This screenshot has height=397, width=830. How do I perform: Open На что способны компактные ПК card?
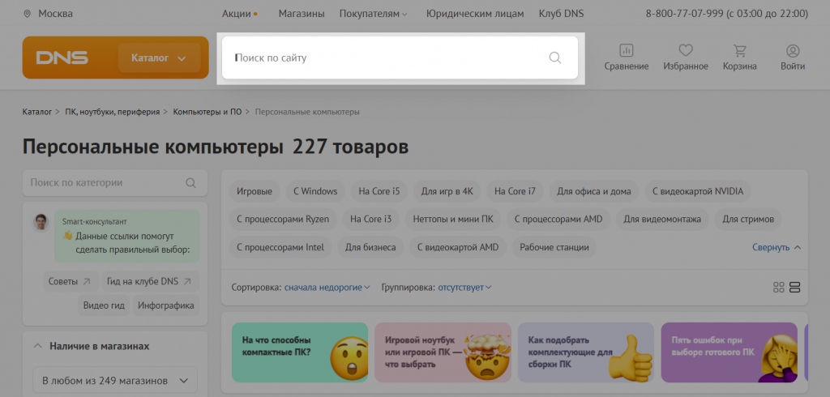point(300,352)
